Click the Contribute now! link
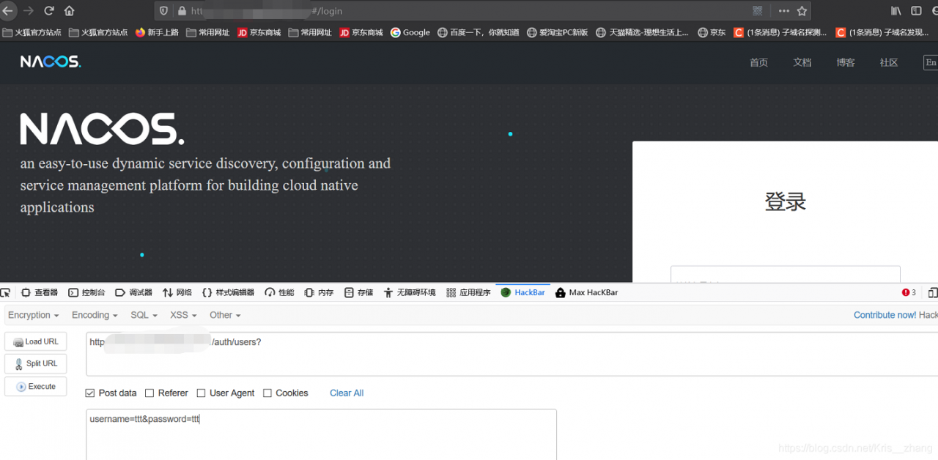938x460 pixels. point(885,315)
